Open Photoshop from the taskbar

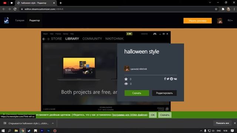pos(49,130)
